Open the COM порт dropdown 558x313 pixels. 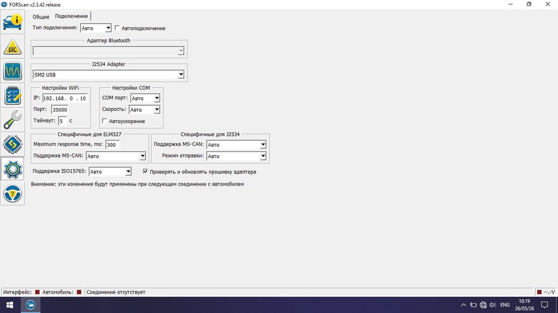tap(145, 98)
